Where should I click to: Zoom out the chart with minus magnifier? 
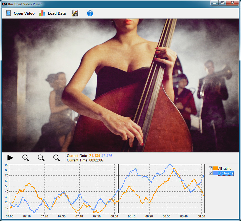[x=41, y=158]
